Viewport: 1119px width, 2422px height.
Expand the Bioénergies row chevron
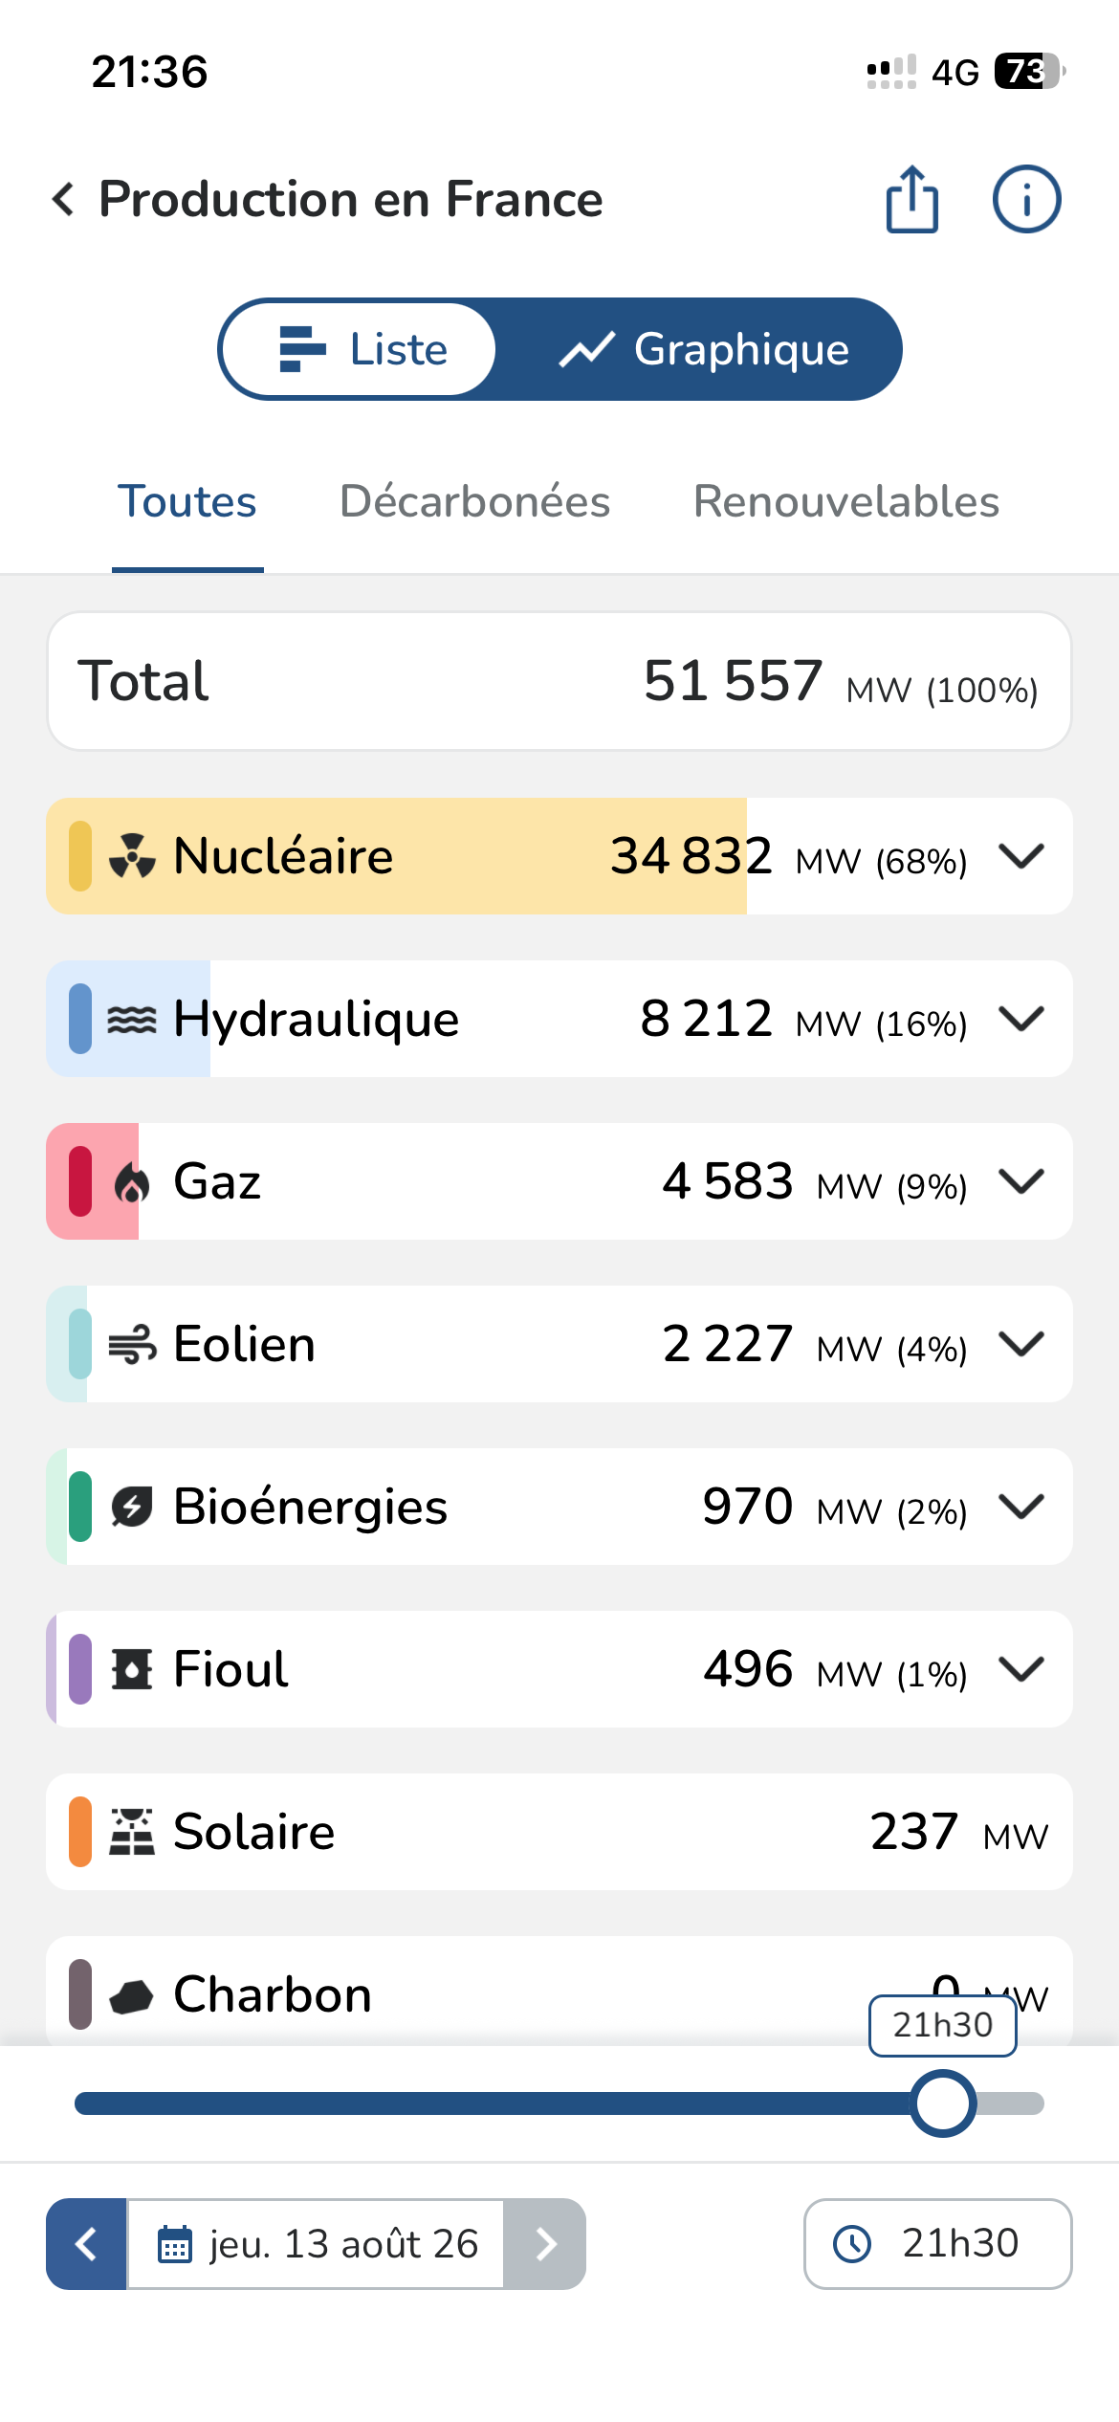click(1021, 1506)
